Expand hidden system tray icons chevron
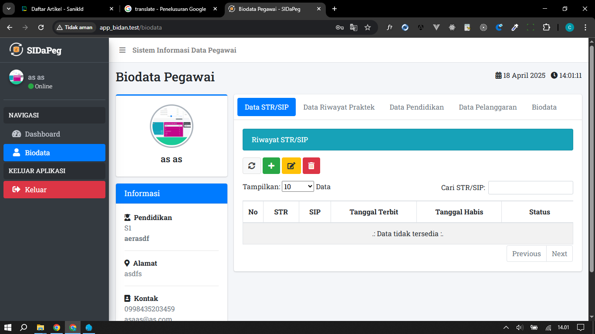 tap(506, 327)
